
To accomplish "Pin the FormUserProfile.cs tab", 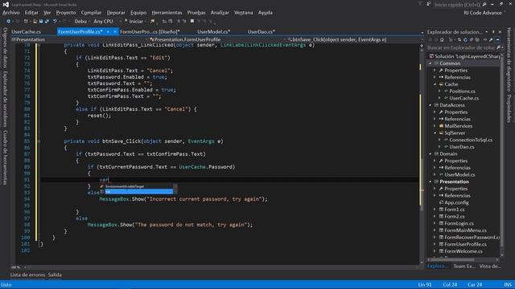I will point(108,32).
